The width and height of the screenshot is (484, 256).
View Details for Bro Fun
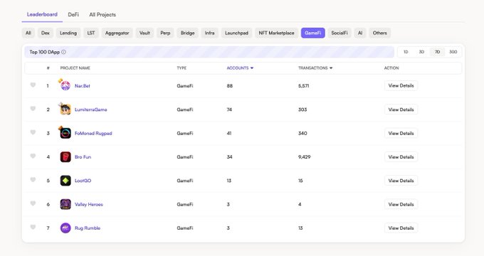(401, 157)
